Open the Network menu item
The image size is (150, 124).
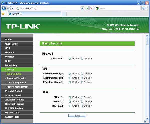[17, 52]
